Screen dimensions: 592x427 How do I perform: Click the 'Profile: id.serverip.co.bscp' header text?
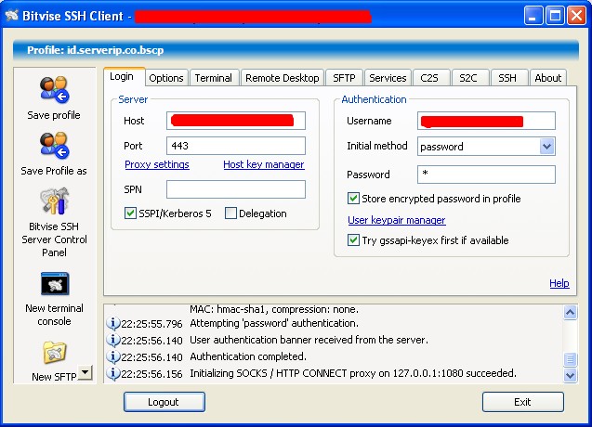95,50
